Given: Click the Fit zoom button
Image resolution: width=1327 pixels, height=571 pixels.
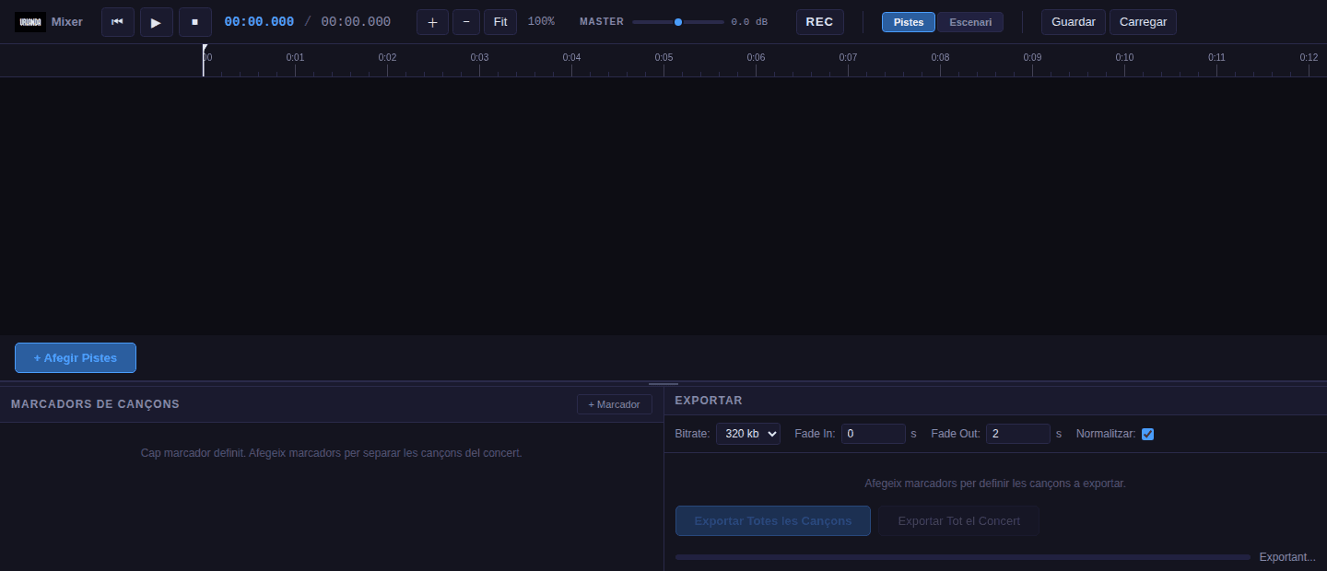Looking at the screenshot, I should 500,21.
